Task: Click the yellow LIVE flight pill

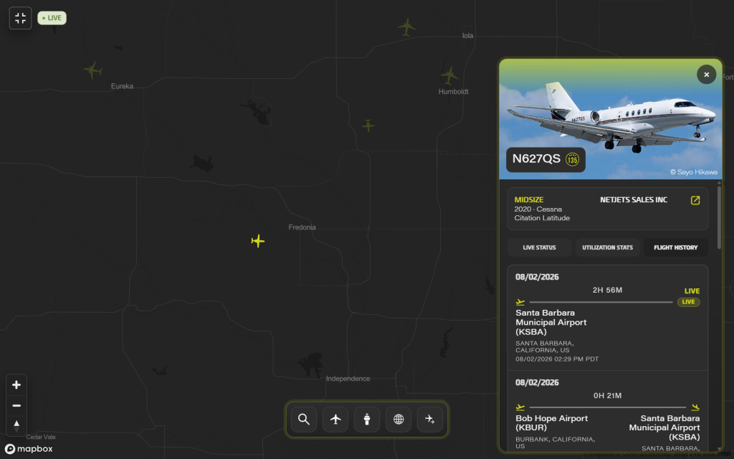Action: click(x=688, y=302)
